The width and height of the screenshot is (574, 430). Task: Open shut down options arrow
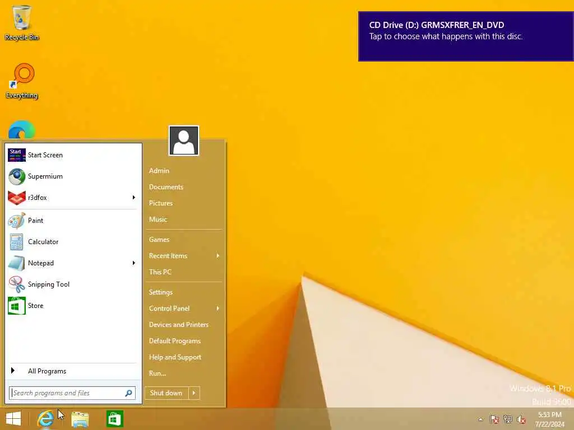point(194,393)
